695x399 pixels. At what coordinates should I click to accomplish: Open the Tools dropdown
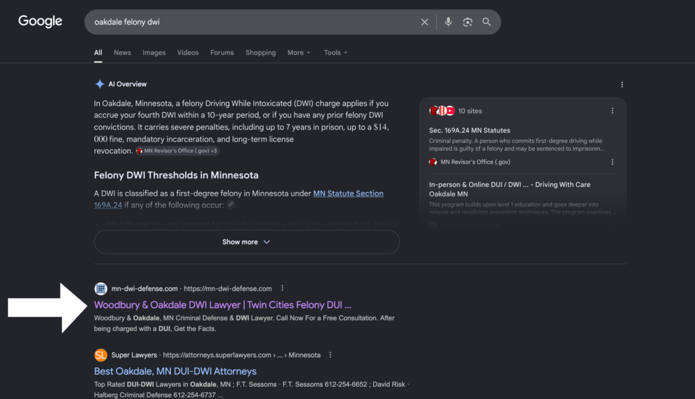tap(335, 52)
